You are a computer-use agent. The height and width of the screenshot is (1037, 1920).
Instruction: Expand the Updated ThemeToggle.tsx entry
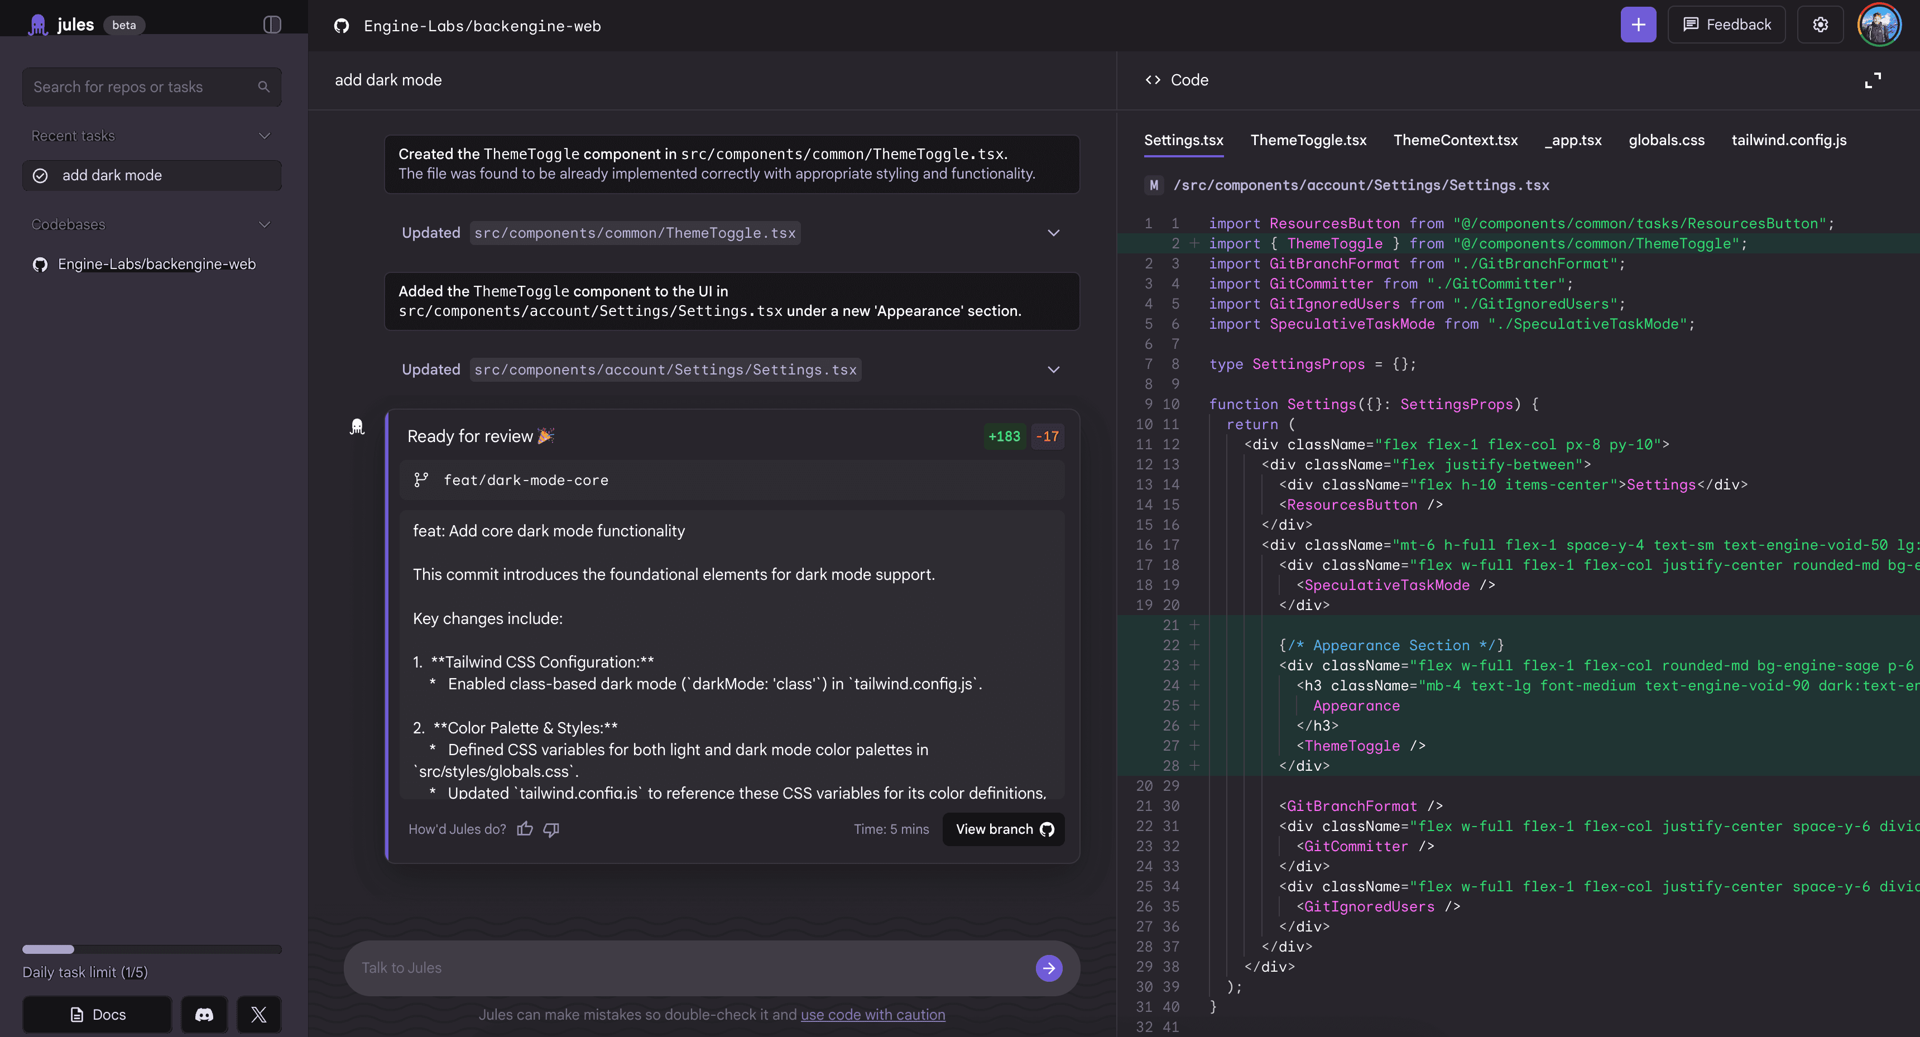coord(1054,233)
